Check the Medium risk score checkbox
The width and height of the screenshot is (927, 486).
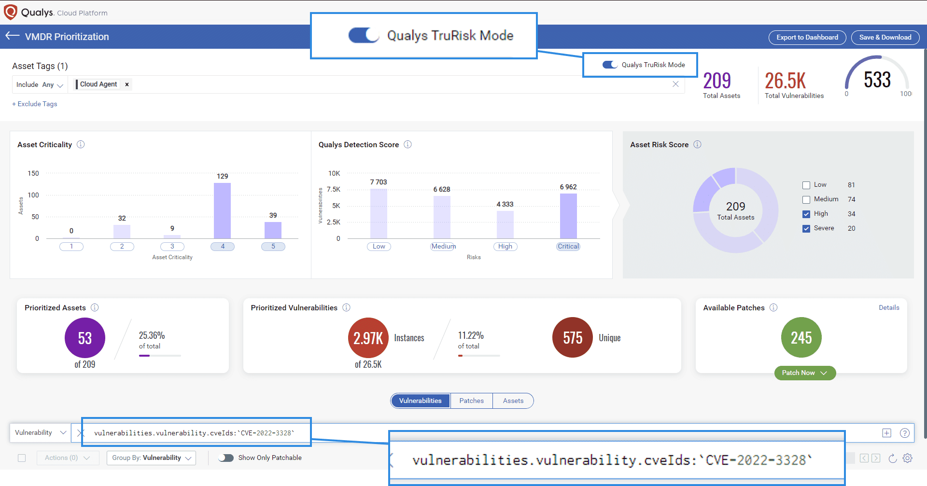click(x=806, y=200)
